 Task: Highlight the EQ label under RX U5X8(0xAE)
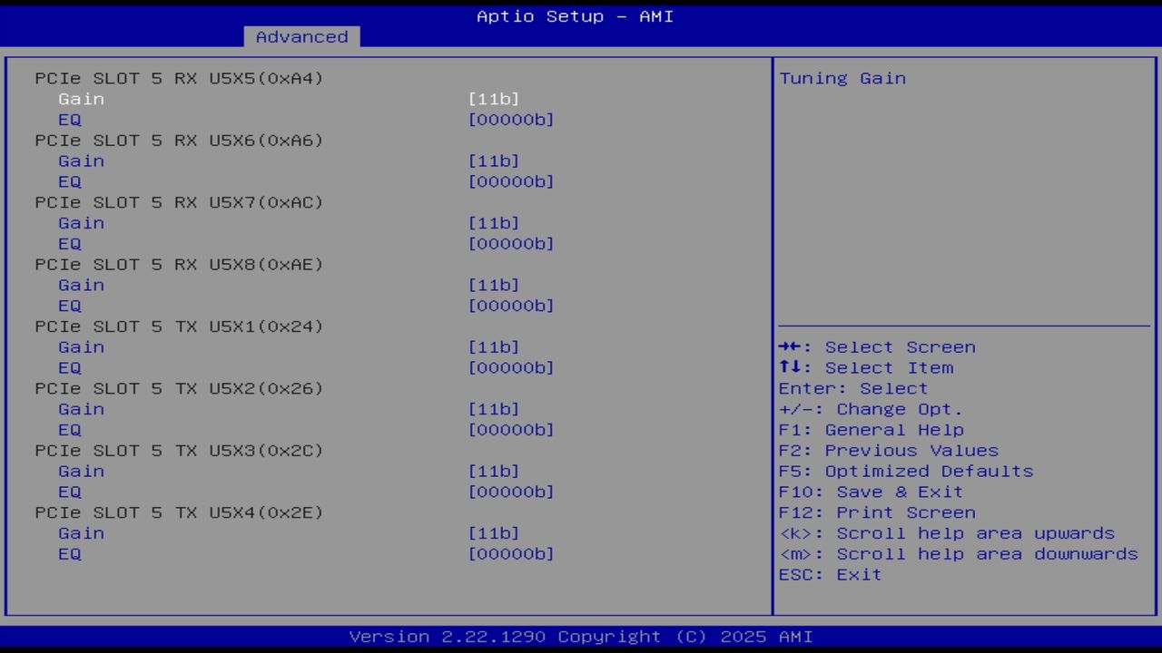[70, 306]
